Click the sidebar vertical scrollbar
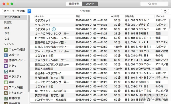171x104 pixels. (29, 53)
